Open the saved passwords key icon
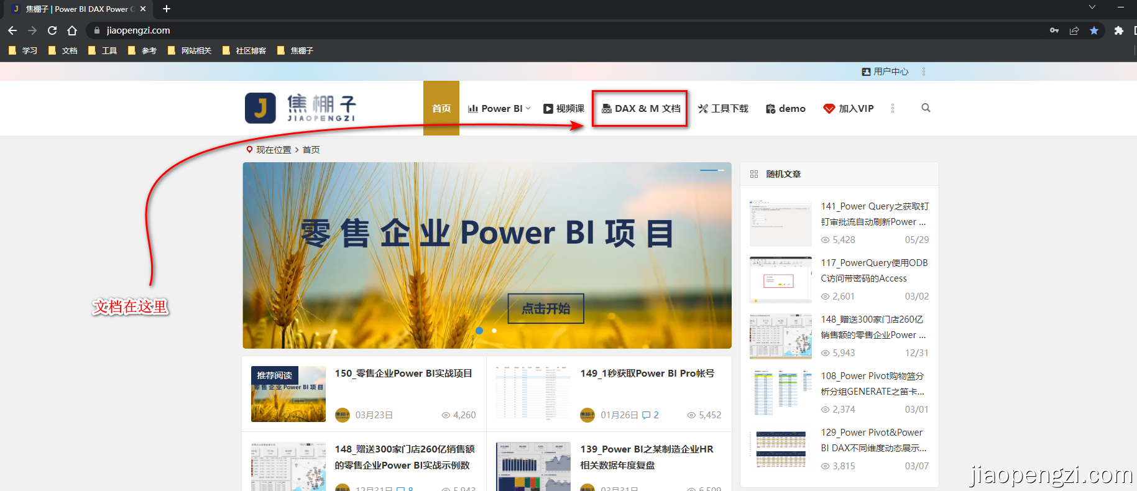1137x491 pixels. pos(1054,30)
